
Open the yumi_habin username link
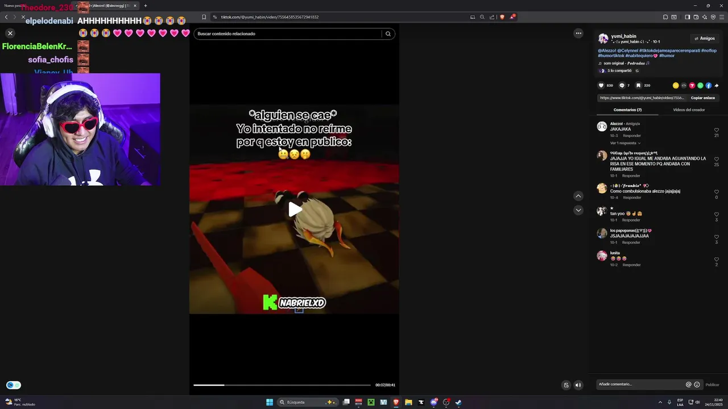(624, 36)
